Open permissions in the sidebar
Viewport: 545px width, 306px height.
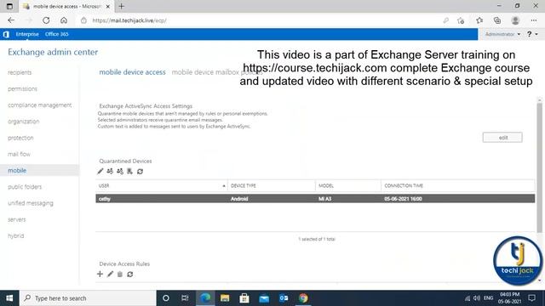(22, 88)
